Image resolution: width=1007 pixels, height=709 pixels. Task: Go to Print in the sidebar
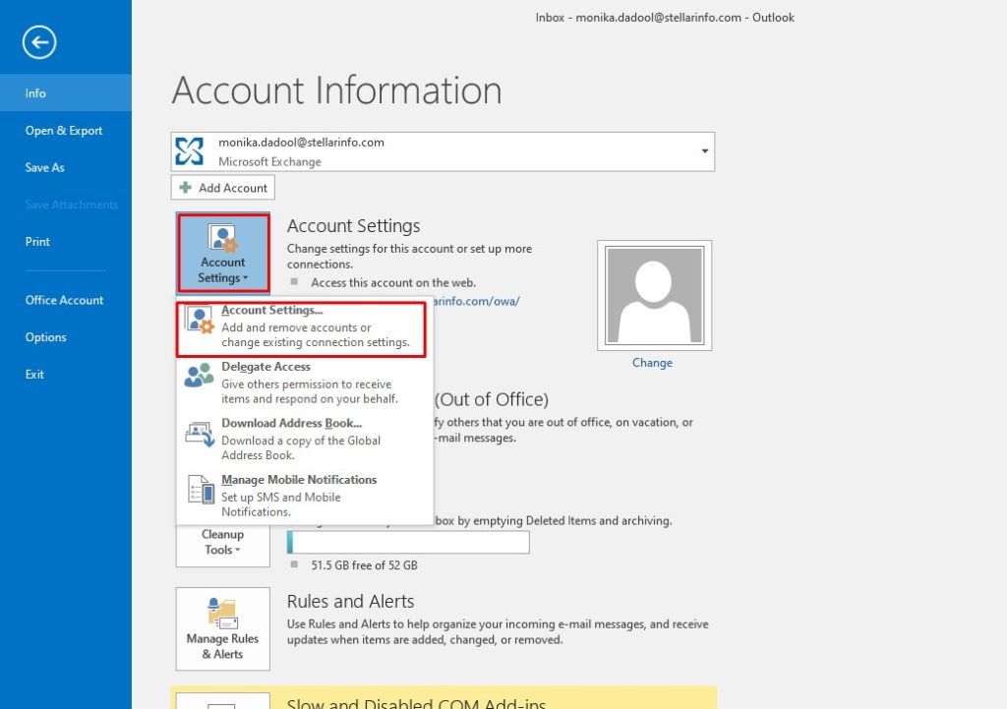point(37,242)
